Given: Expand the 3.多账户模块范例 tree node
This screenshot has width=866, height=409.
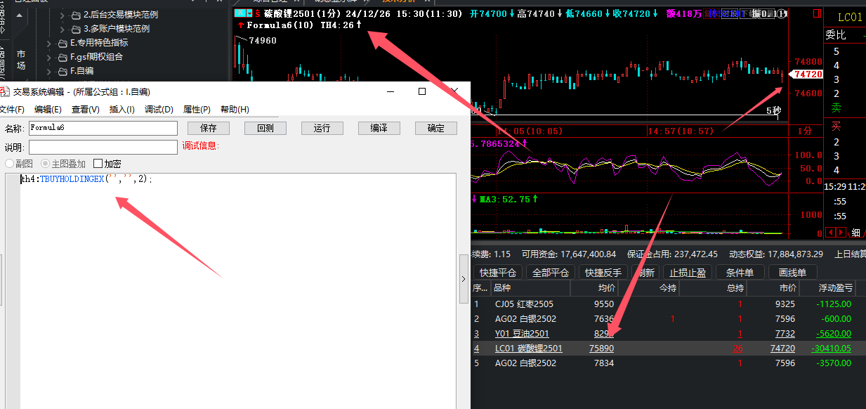Looking at the screenshot, I should coord(63,29).
